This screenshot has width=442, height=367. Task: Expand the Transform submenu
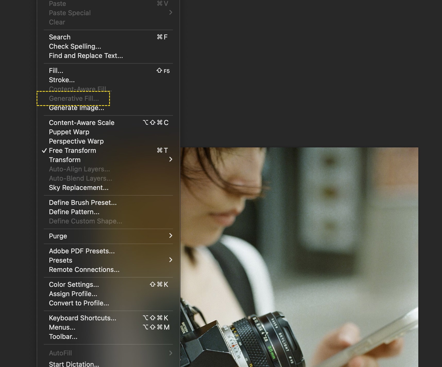pyautogui.click(x=65, y=160)
